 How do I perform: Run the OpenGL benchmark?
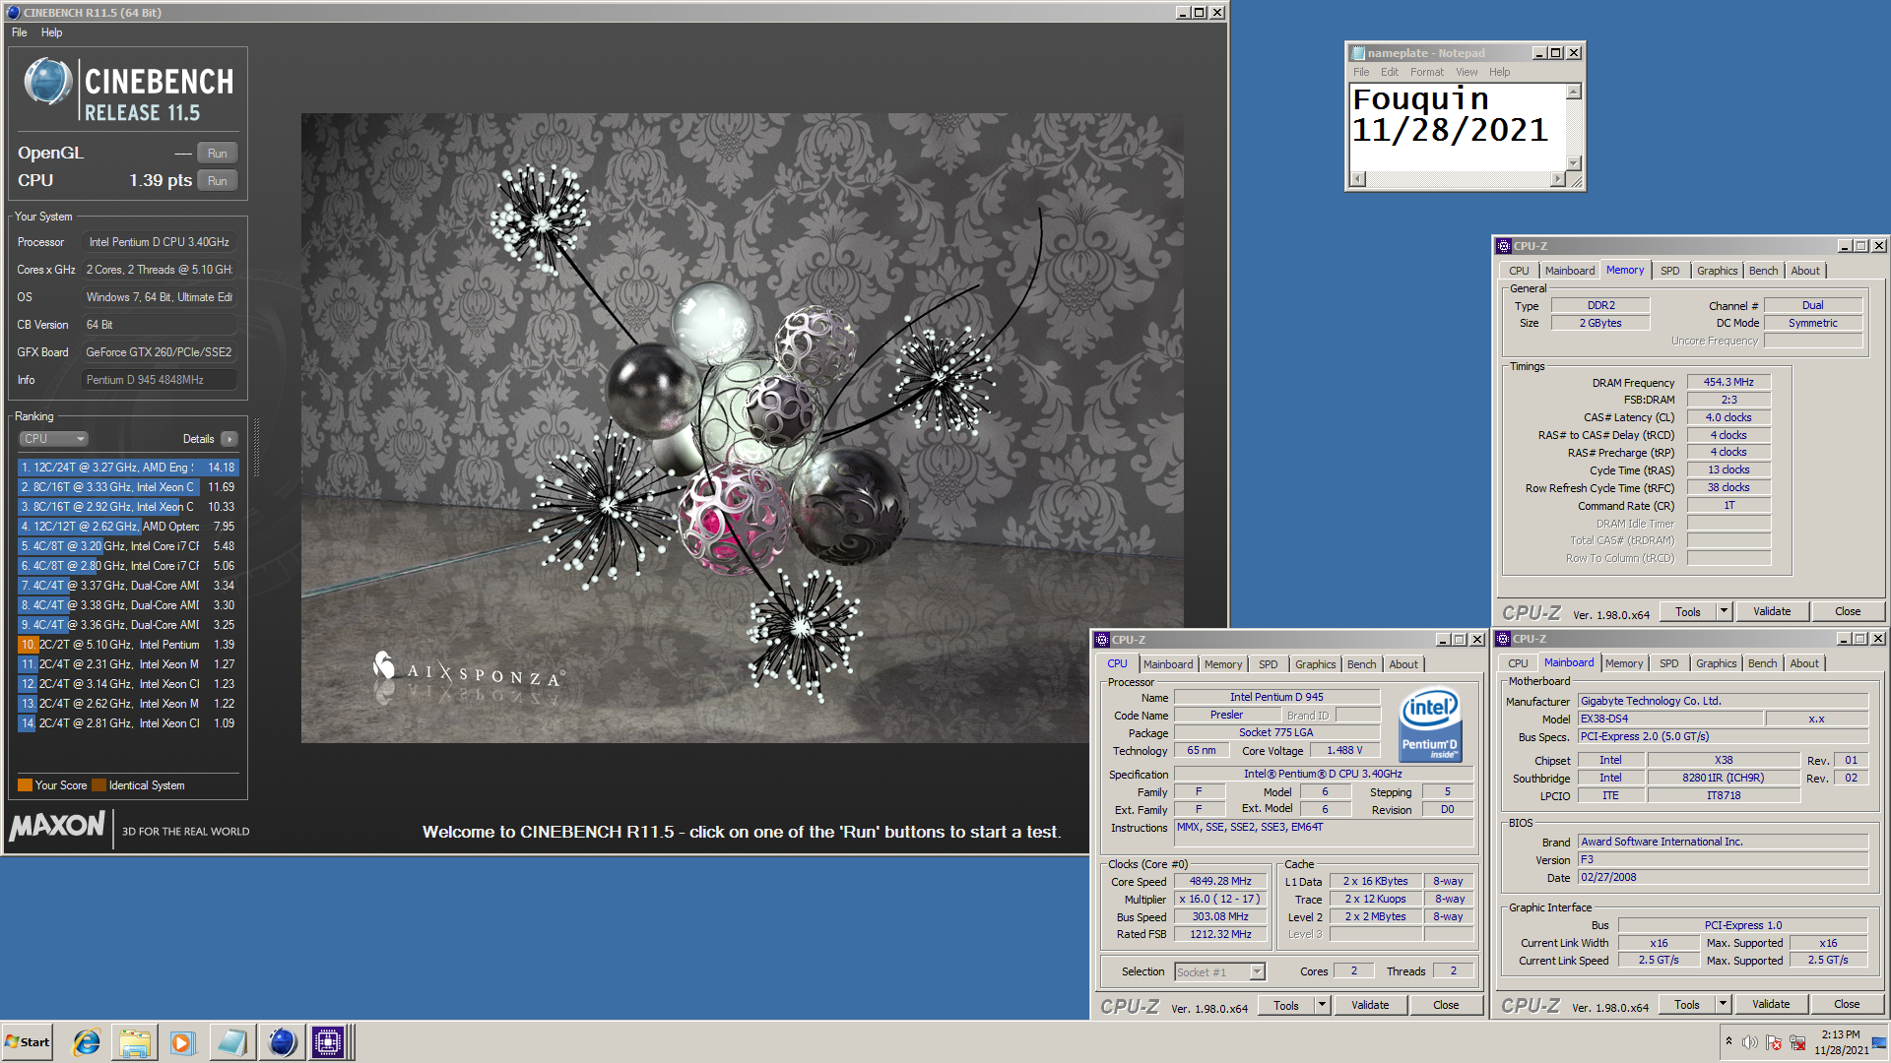click(217, 154)
